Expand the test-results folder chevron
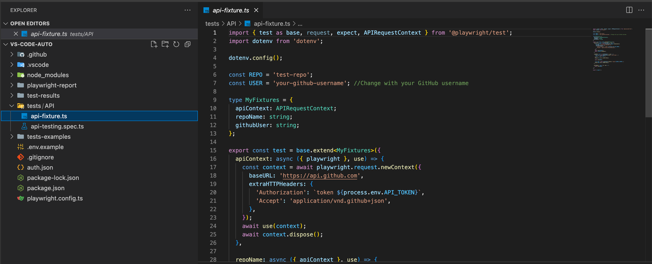The image size is (652, 264). click(12, 96)
